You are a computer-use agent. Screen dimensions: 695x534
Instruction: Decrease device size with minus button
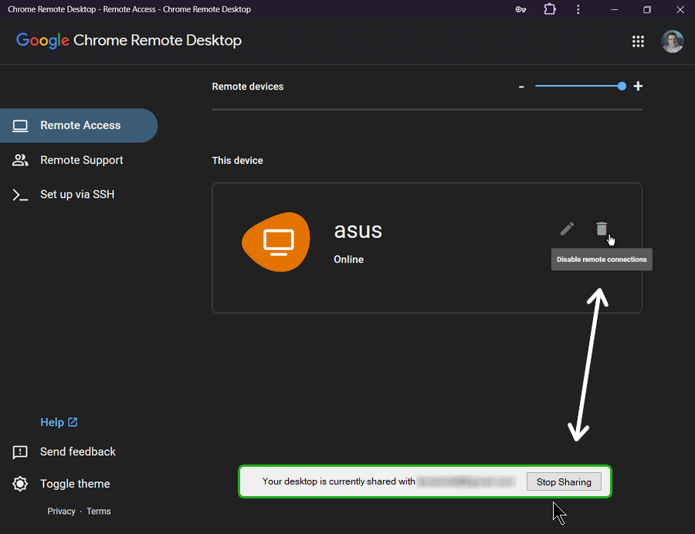coord(521,87)
